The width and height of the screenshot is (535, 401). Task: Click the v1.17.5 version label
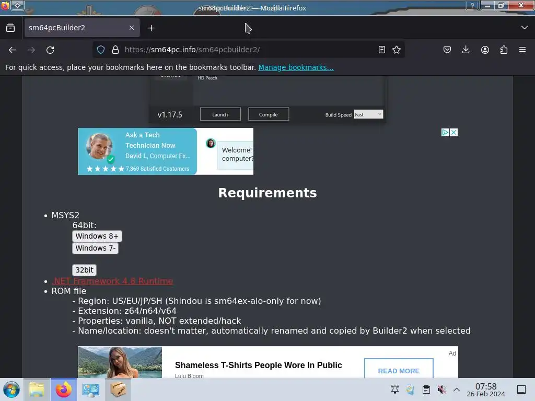[170, 114]
